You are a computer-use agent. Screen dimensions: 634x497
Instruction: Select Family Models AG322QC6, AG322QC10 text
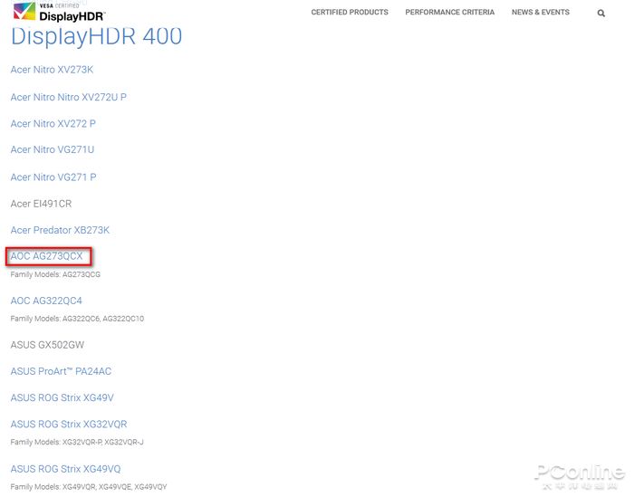[x=77, y=319]
